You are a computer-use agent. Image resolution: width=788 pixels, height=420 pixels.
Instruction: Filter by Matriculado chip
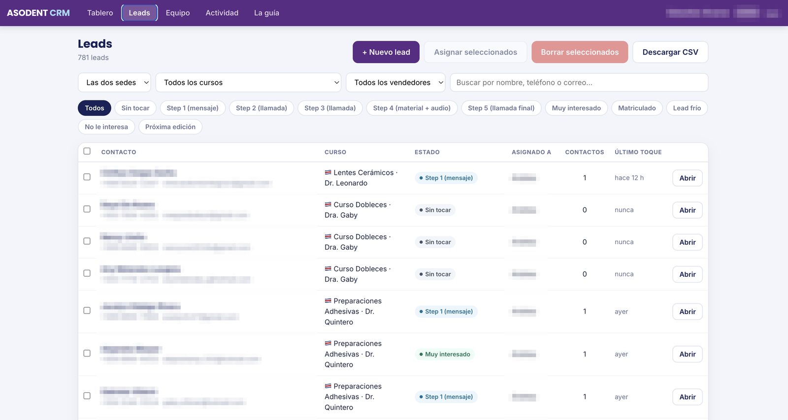[x=637, y=108]
